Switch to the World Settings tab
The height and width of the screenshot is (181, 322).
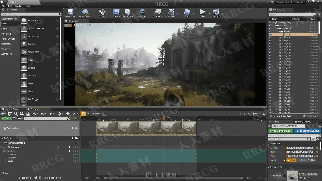pyautogui.click(x=304, y=122)
